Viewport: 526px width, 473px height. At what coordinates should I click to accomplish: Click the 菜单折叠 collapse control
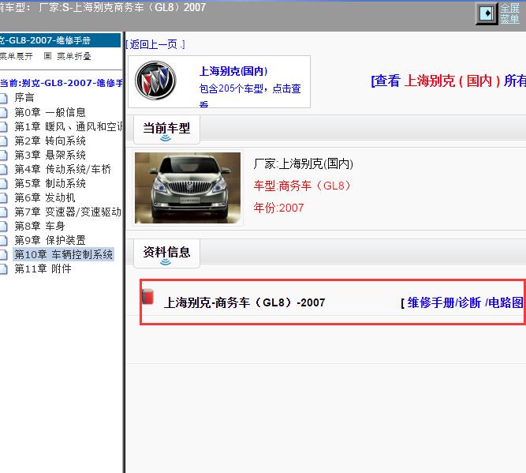point(74,56)
